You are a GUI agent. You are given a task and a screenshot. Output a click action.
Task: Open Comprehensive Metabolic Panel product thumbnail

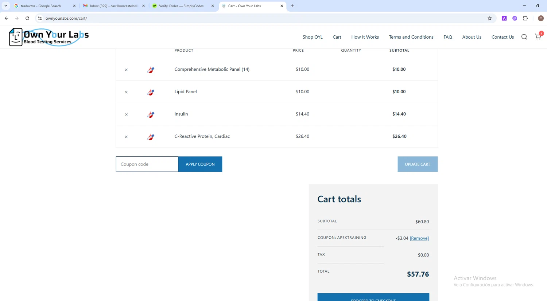pyautogui.click(x=151, y=70)
